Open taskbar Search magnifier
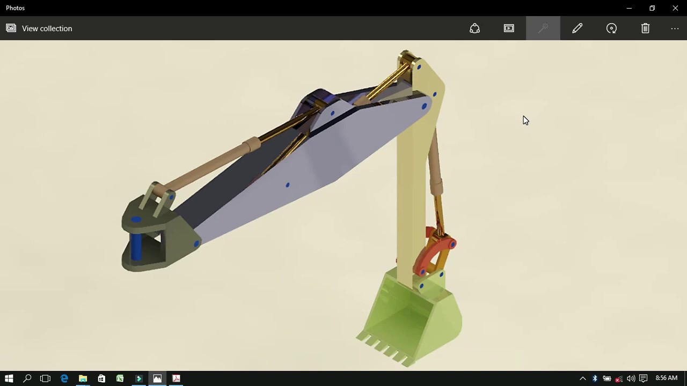687x386 pixels. (27, 378)
